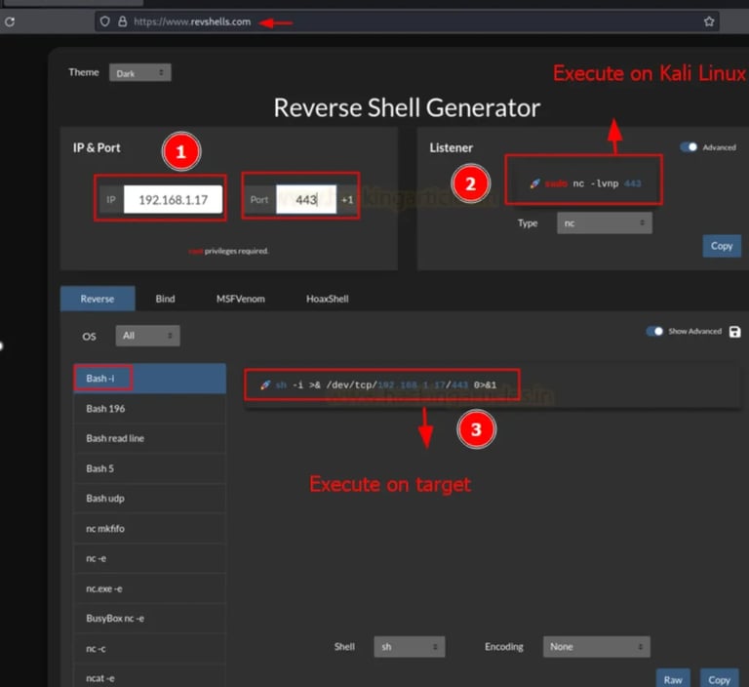Switch to the Bind tab

[x=165, y=299]
